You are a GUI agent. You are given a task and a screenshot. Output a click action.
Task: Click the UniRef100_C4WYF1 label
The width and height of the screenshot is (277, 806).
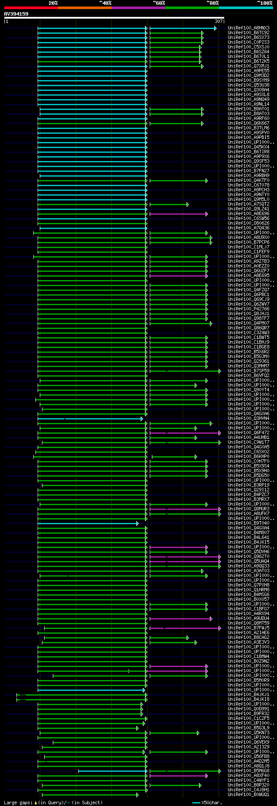click(248, 780)
